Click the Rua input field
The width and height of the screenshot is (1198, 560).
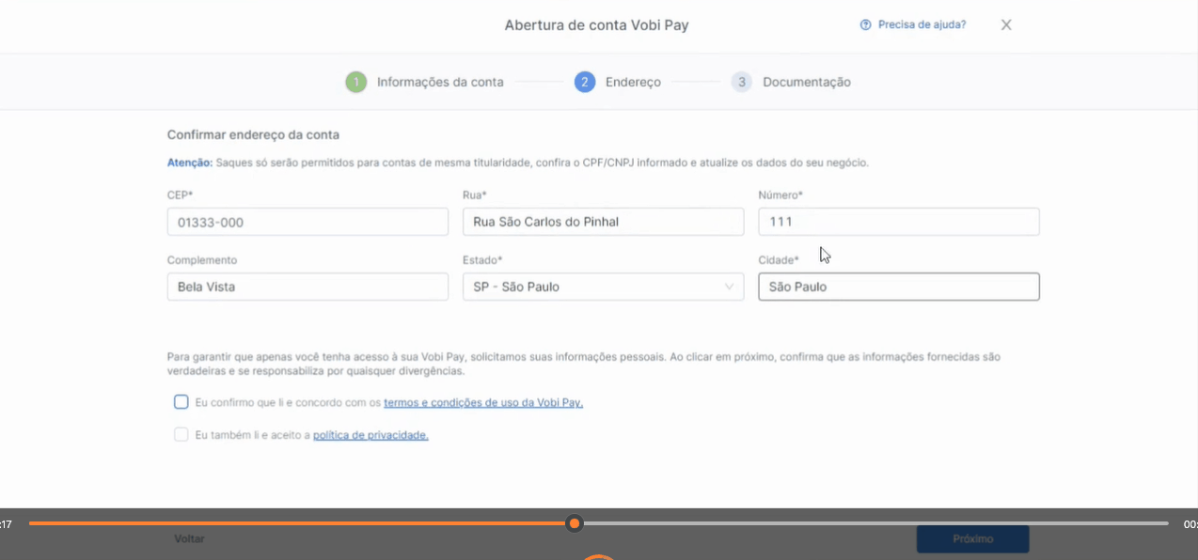click(603, 222)
